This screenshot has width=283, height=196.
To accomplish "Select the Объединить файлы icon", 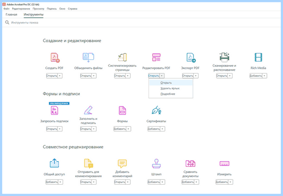I will pyautogui.click(x=88, y=57).
